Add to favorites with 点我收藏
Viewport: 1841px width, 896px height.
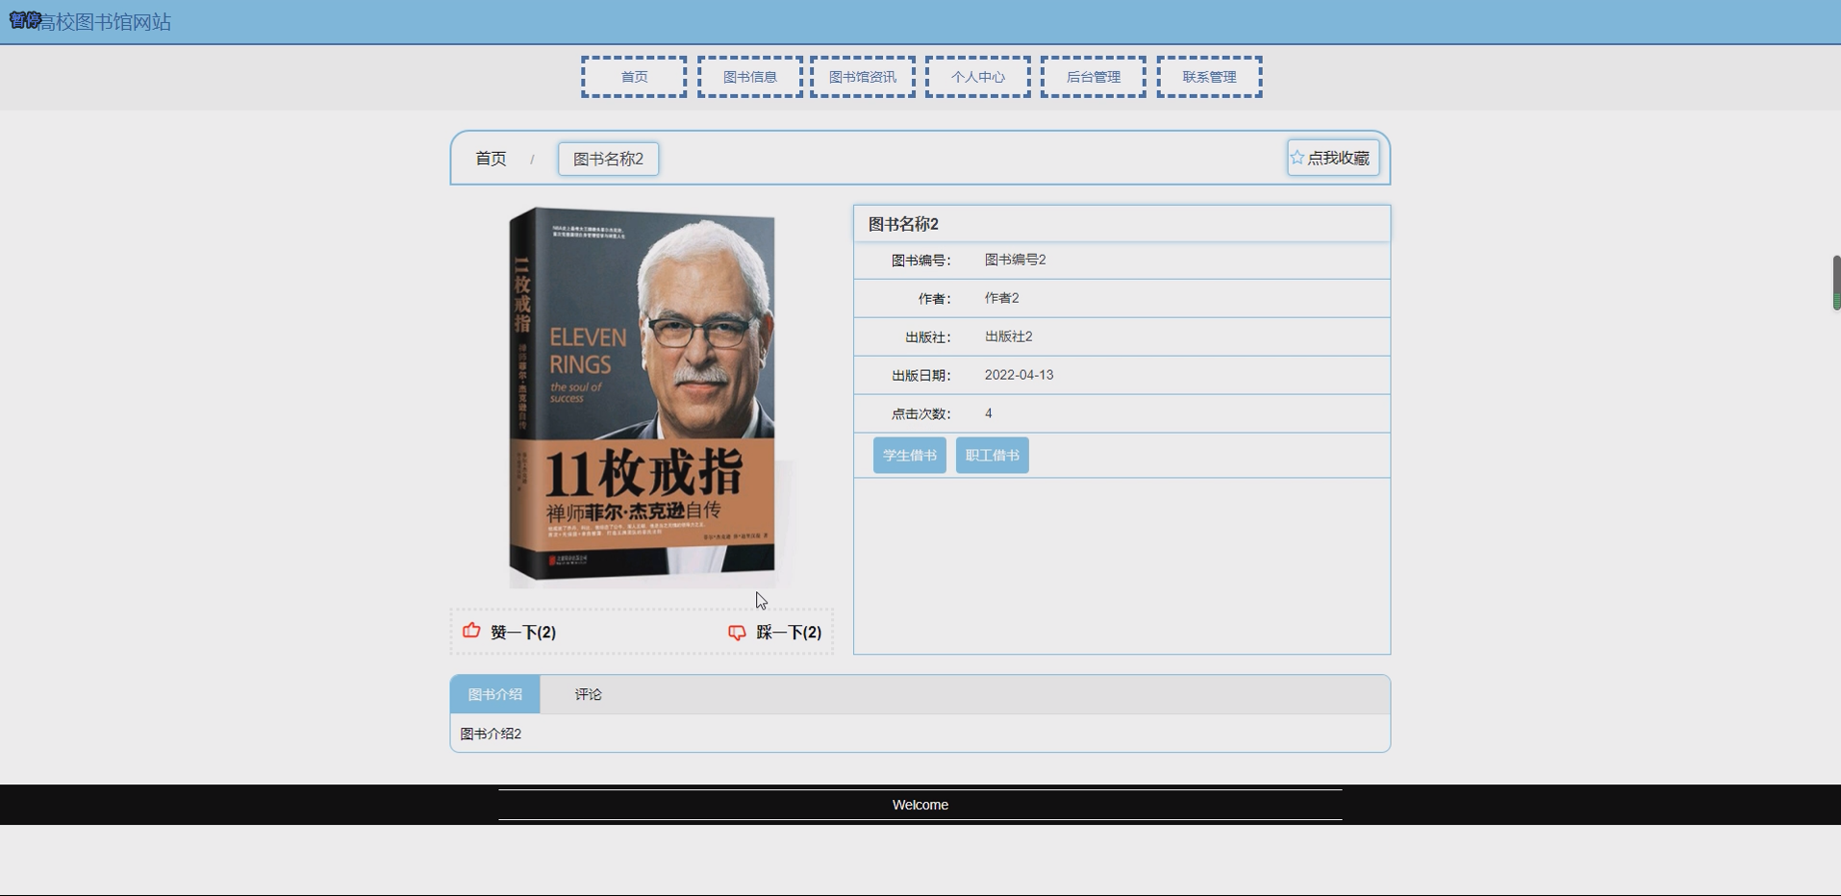1333,158
